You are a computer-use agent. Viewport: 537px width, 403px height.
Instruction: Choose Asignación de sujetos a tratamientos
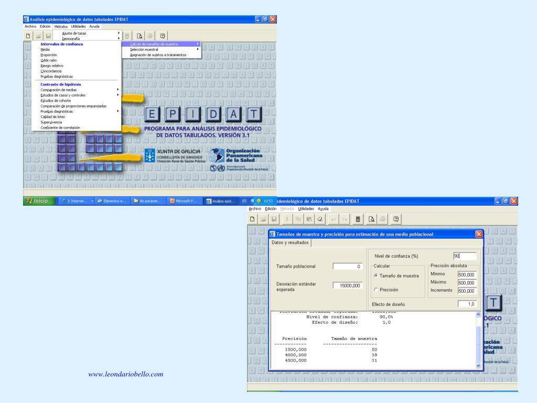click(162, 55)
